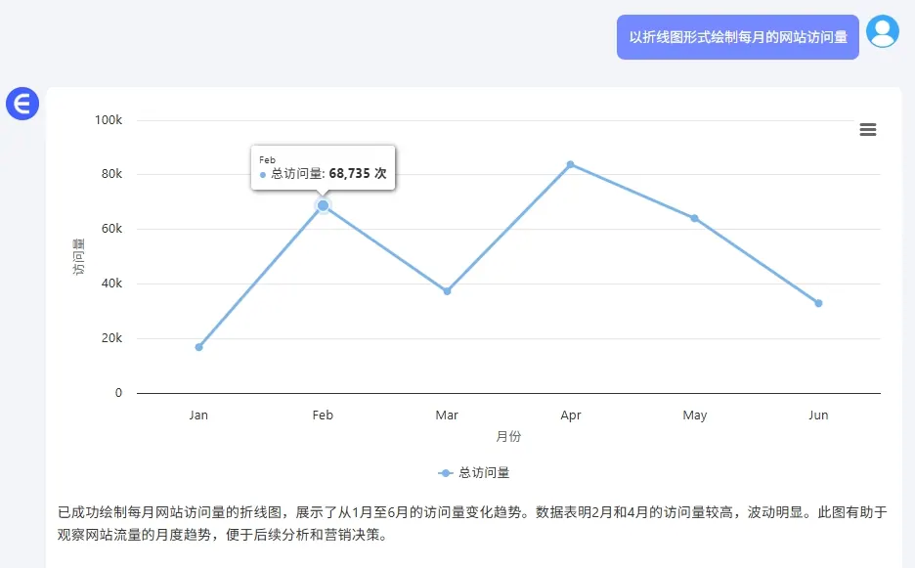Toggle the 总访问量 legend series
Viewport: 915px width, 568px height.
pos(474,473)
